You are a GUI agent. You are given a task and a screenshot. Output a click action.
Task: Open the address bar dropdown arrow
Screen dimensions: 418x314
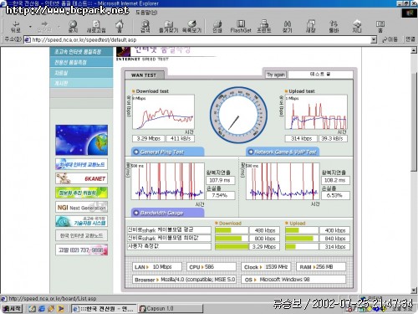(374, 39)
